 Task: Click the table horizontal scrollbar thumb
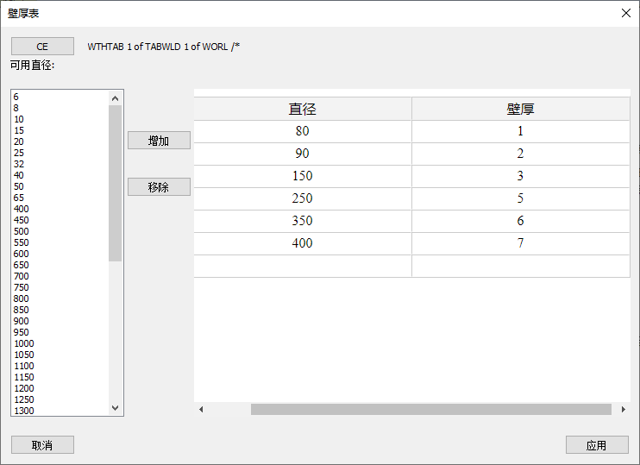(x=430, y=410)
